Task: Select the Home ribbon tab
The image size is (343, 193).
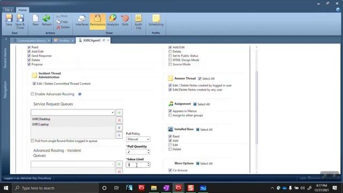Action: [x=23, y=10]
